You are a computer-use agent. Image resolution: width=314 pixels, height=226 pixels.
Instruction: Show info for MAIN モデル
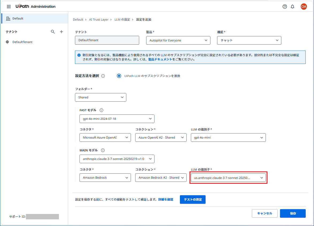(x=103, y=150)
